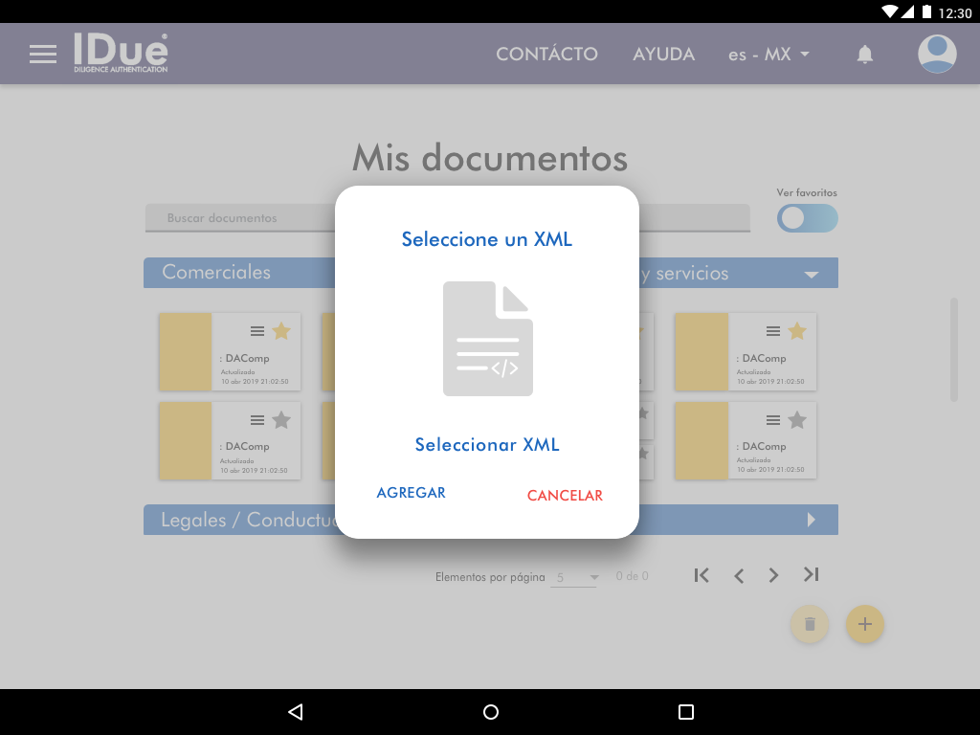Image resolution: width=980 pixels, height=735 pixels.
Task: Click the XML file icon in dialog
Action: coord(487,338)
